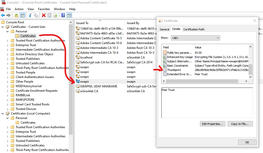This screenshot has height=153, width=263.
Task: Toggle the Show/Hide Action Pane icon
Action: [x=69, y=15]
